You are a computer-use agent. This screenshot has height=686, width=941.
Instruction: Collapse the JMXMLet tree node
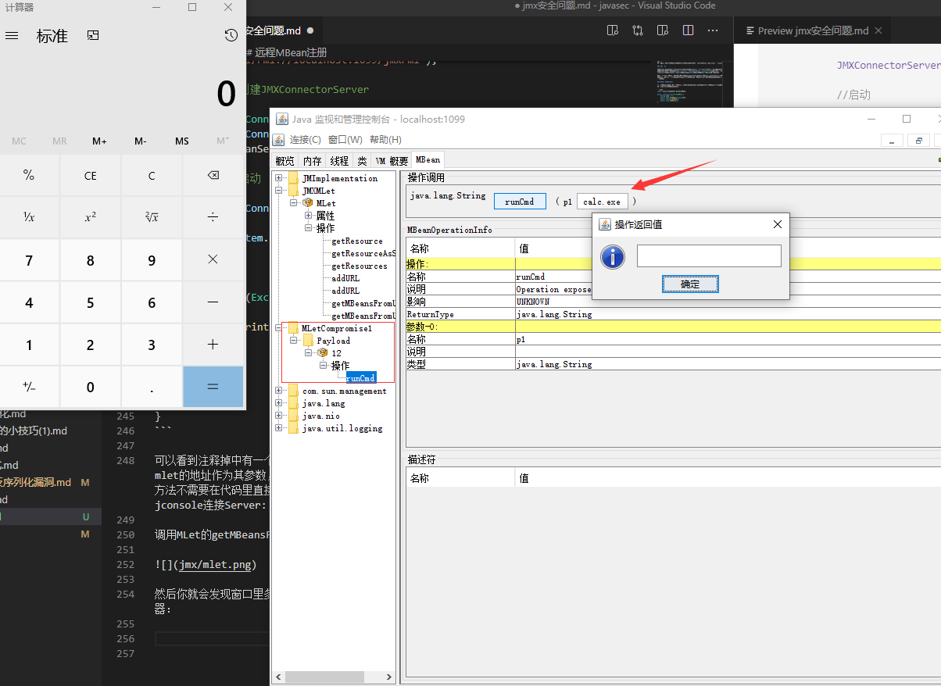[278, 191]
